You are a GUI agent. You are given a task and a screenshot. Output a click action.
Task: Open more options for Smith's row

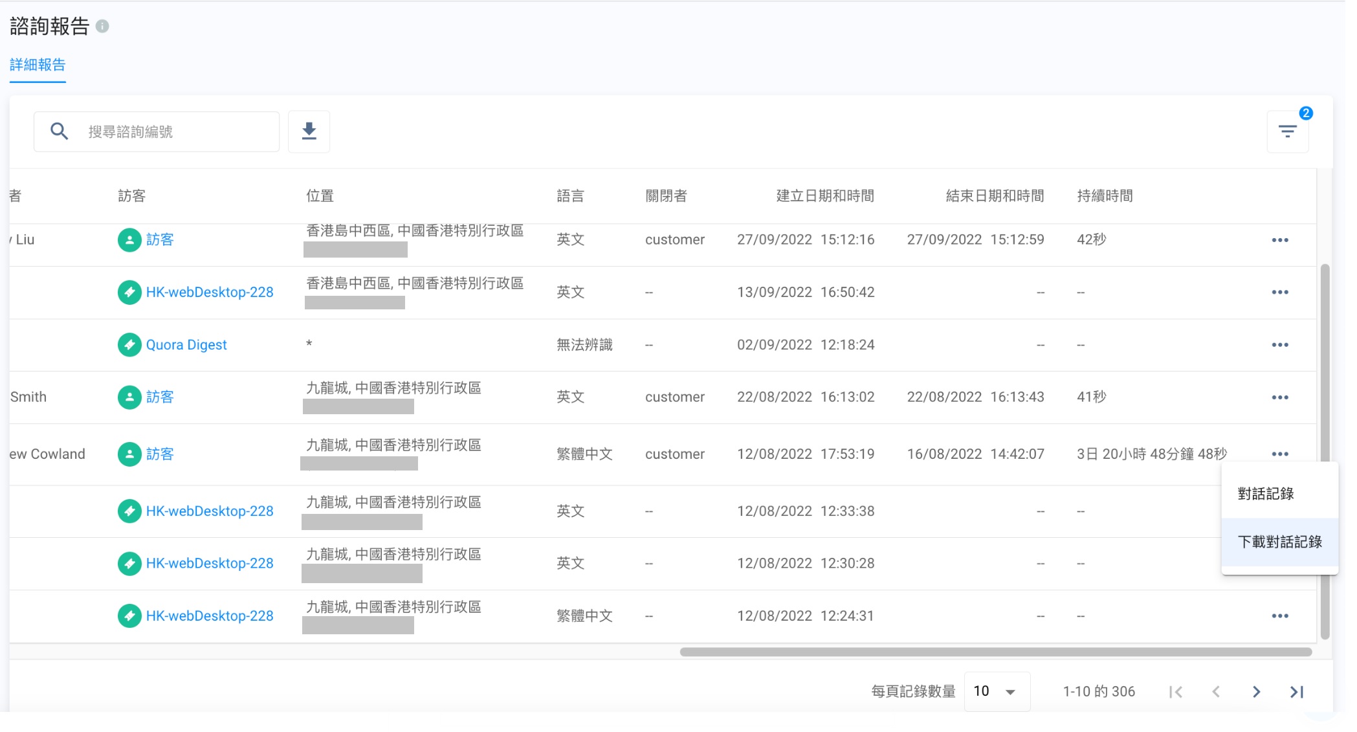1279,397
